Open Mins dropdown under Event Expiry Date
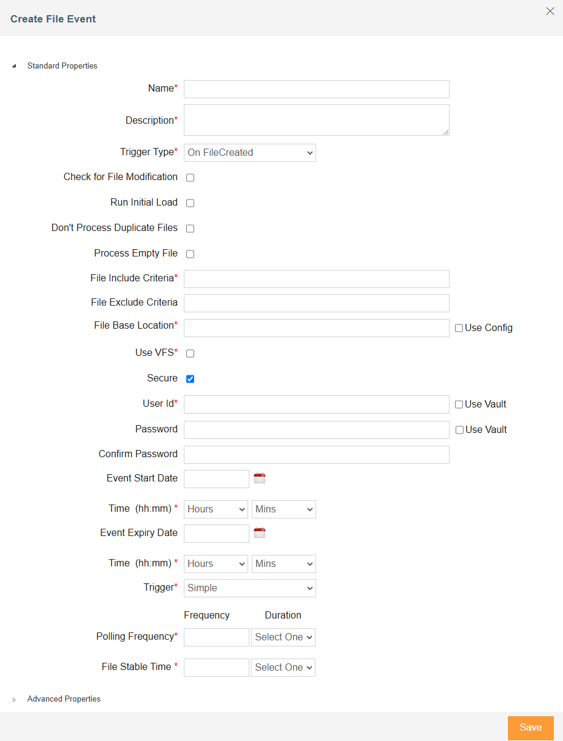Screen dimensions: 563x741 click(284, 564)
